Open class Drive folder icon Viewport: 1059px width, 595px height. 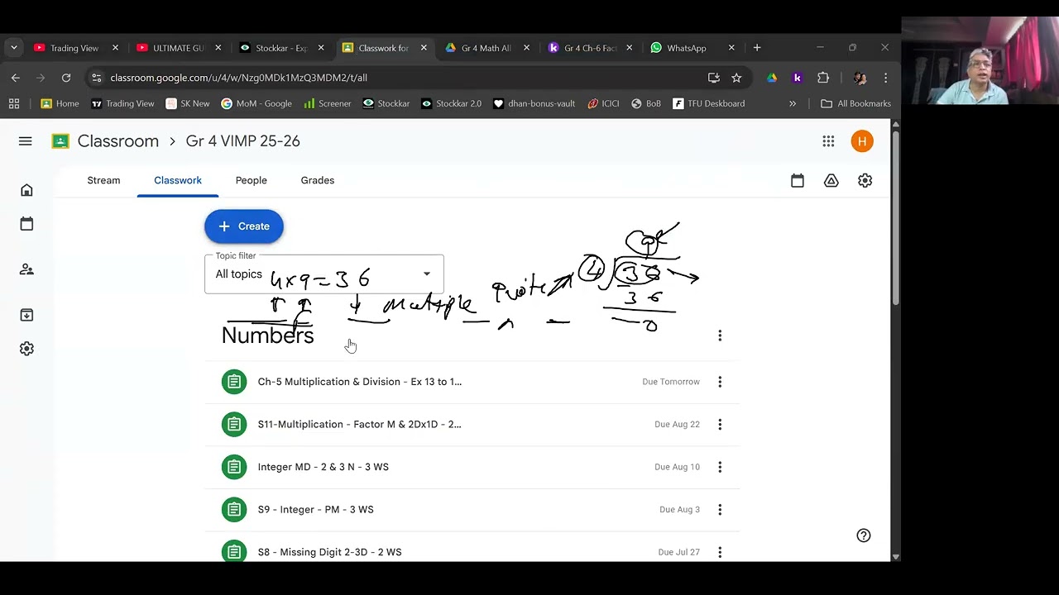[x=831, y=180]
